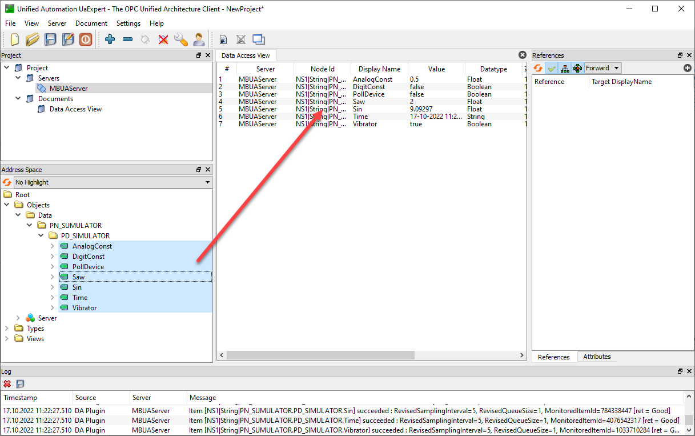695x436 pixels.
Task: Collapse the Documents node in Project
Action: pos(18,99)
